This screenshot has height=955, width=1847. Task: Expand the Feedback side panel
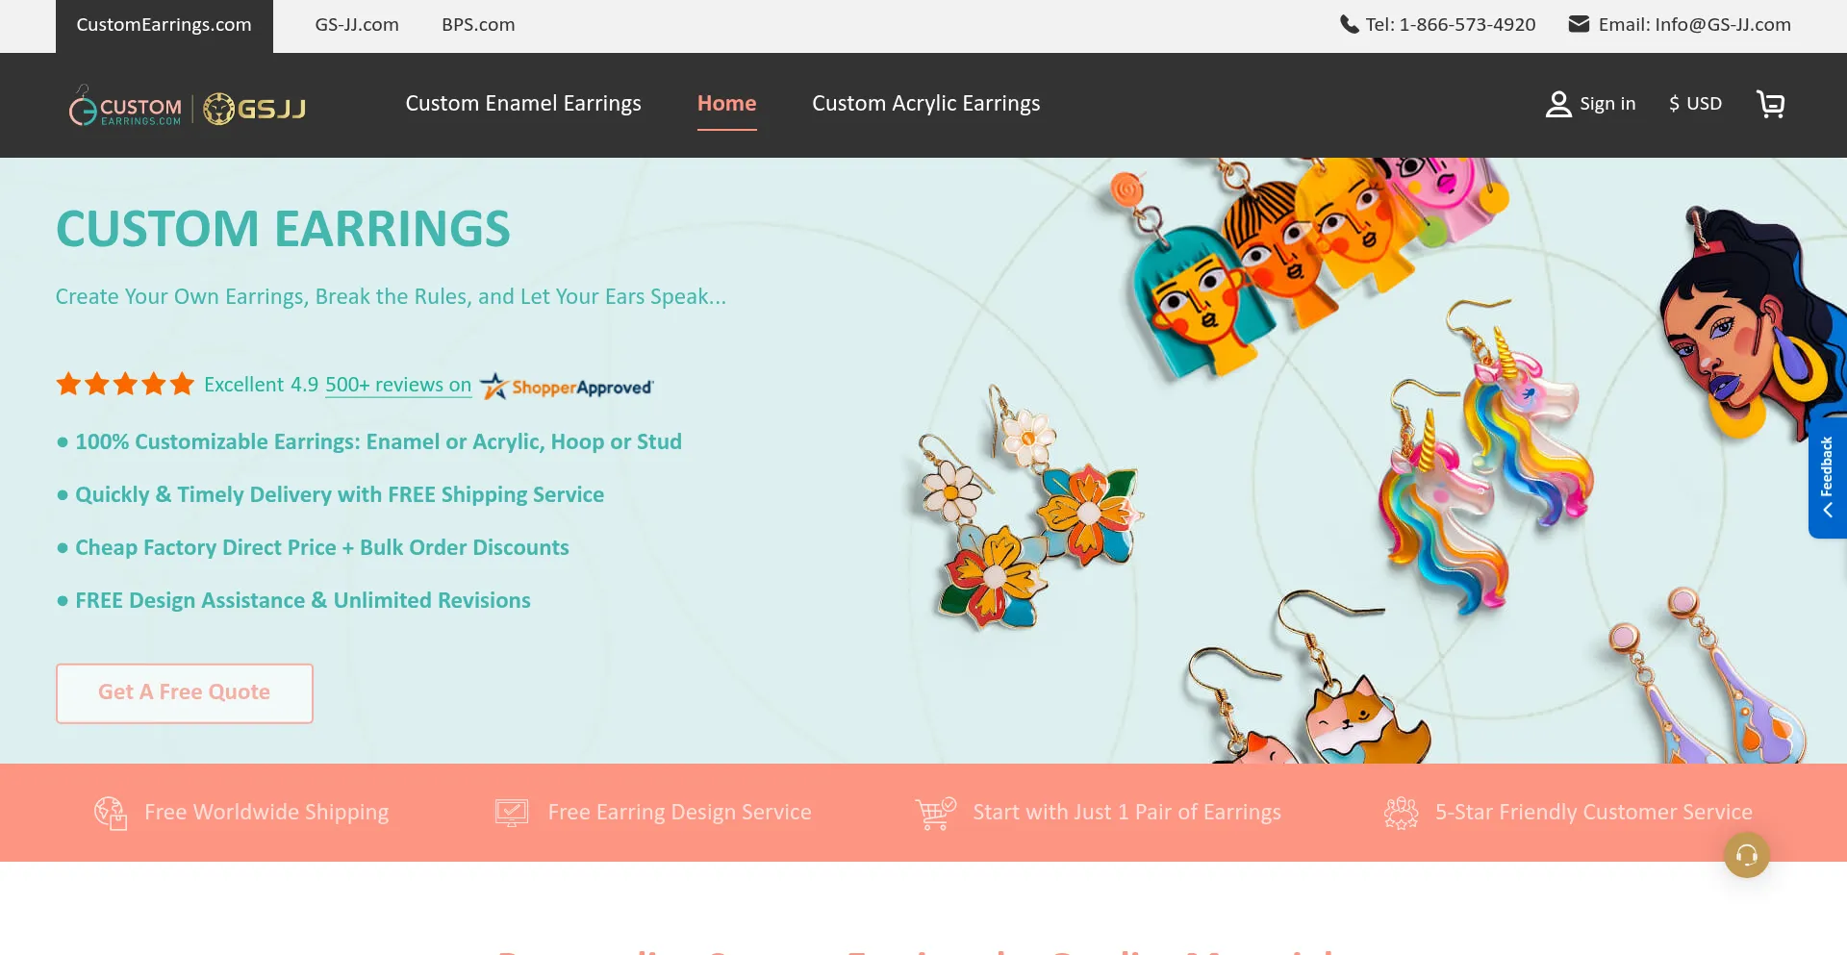click(x=1827, y=477)
